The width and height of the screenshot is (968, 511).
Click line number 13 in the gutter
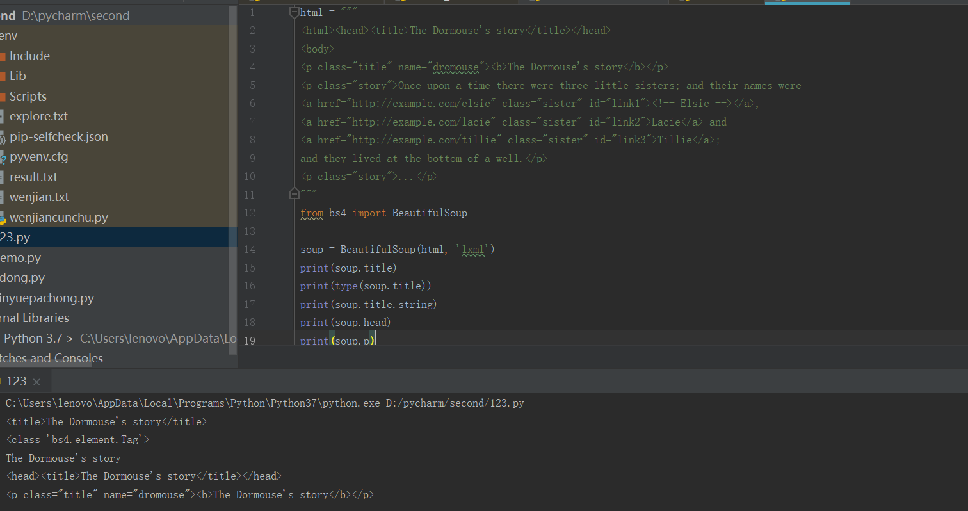tap(250, 231)
